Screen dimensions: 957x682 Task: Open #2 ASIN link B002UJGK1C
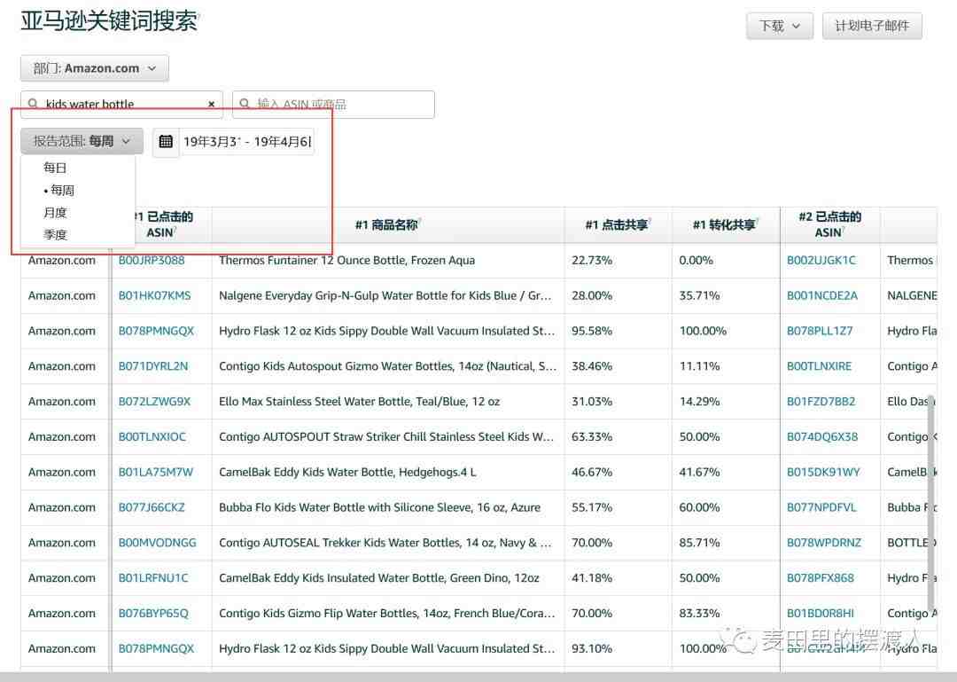coord(821,261)
